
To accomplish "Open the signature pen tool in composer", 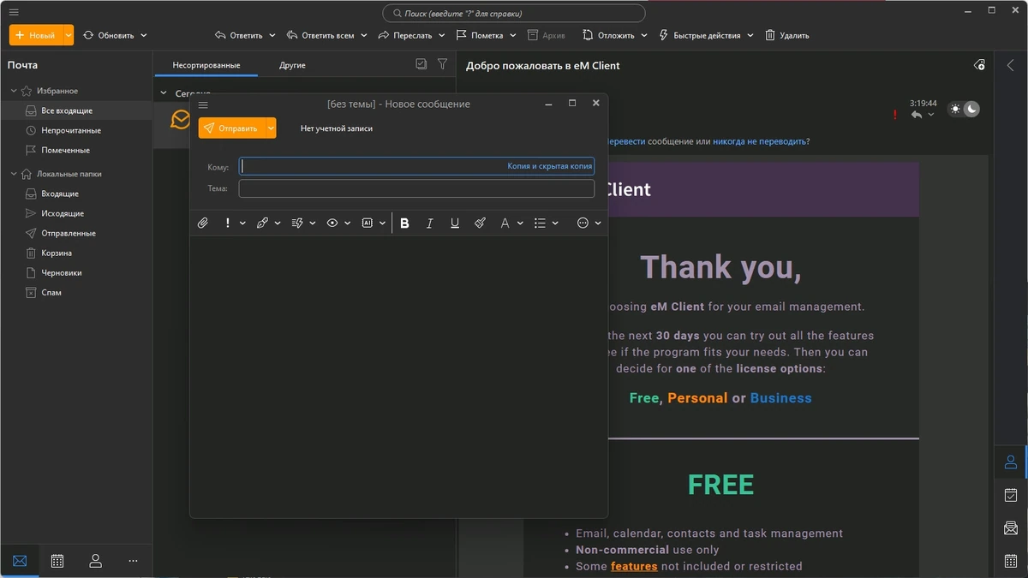I will pyautogui.click(x=262, y=223).
